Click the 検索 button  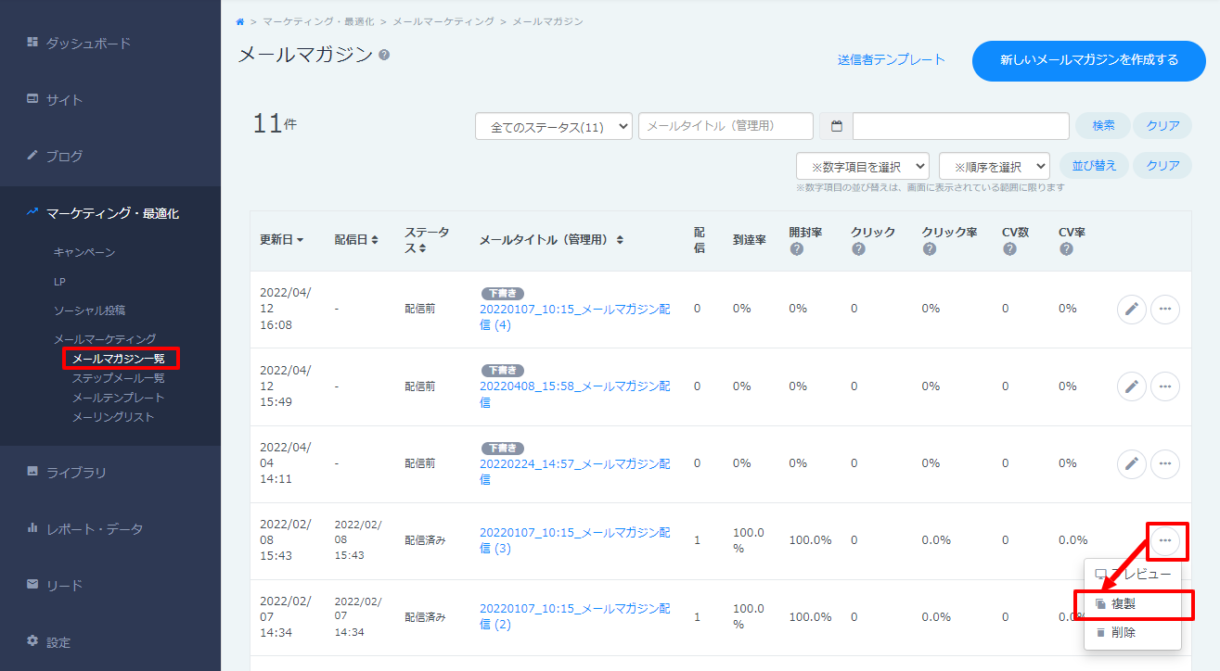(1103, 125)
